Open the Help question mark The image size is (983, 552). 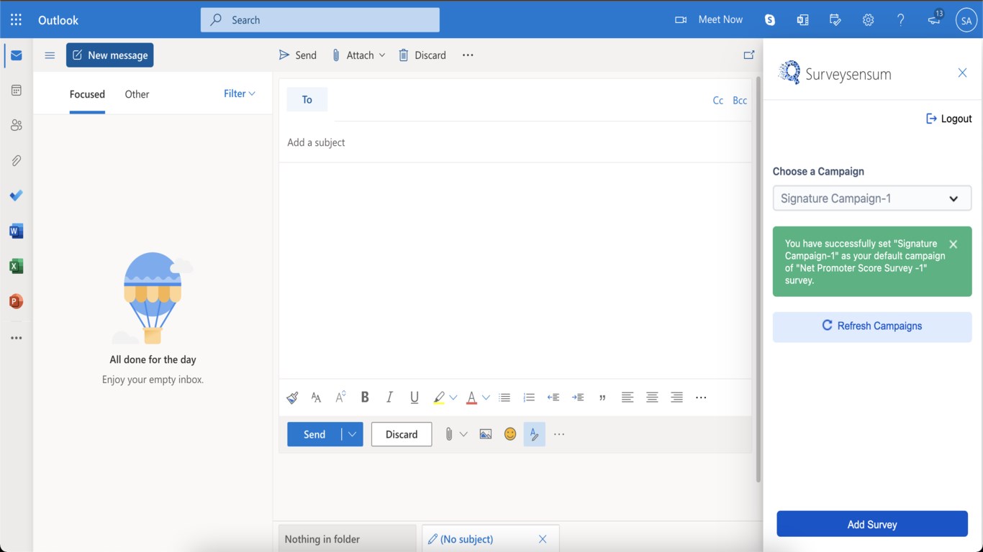pos(900,20)
